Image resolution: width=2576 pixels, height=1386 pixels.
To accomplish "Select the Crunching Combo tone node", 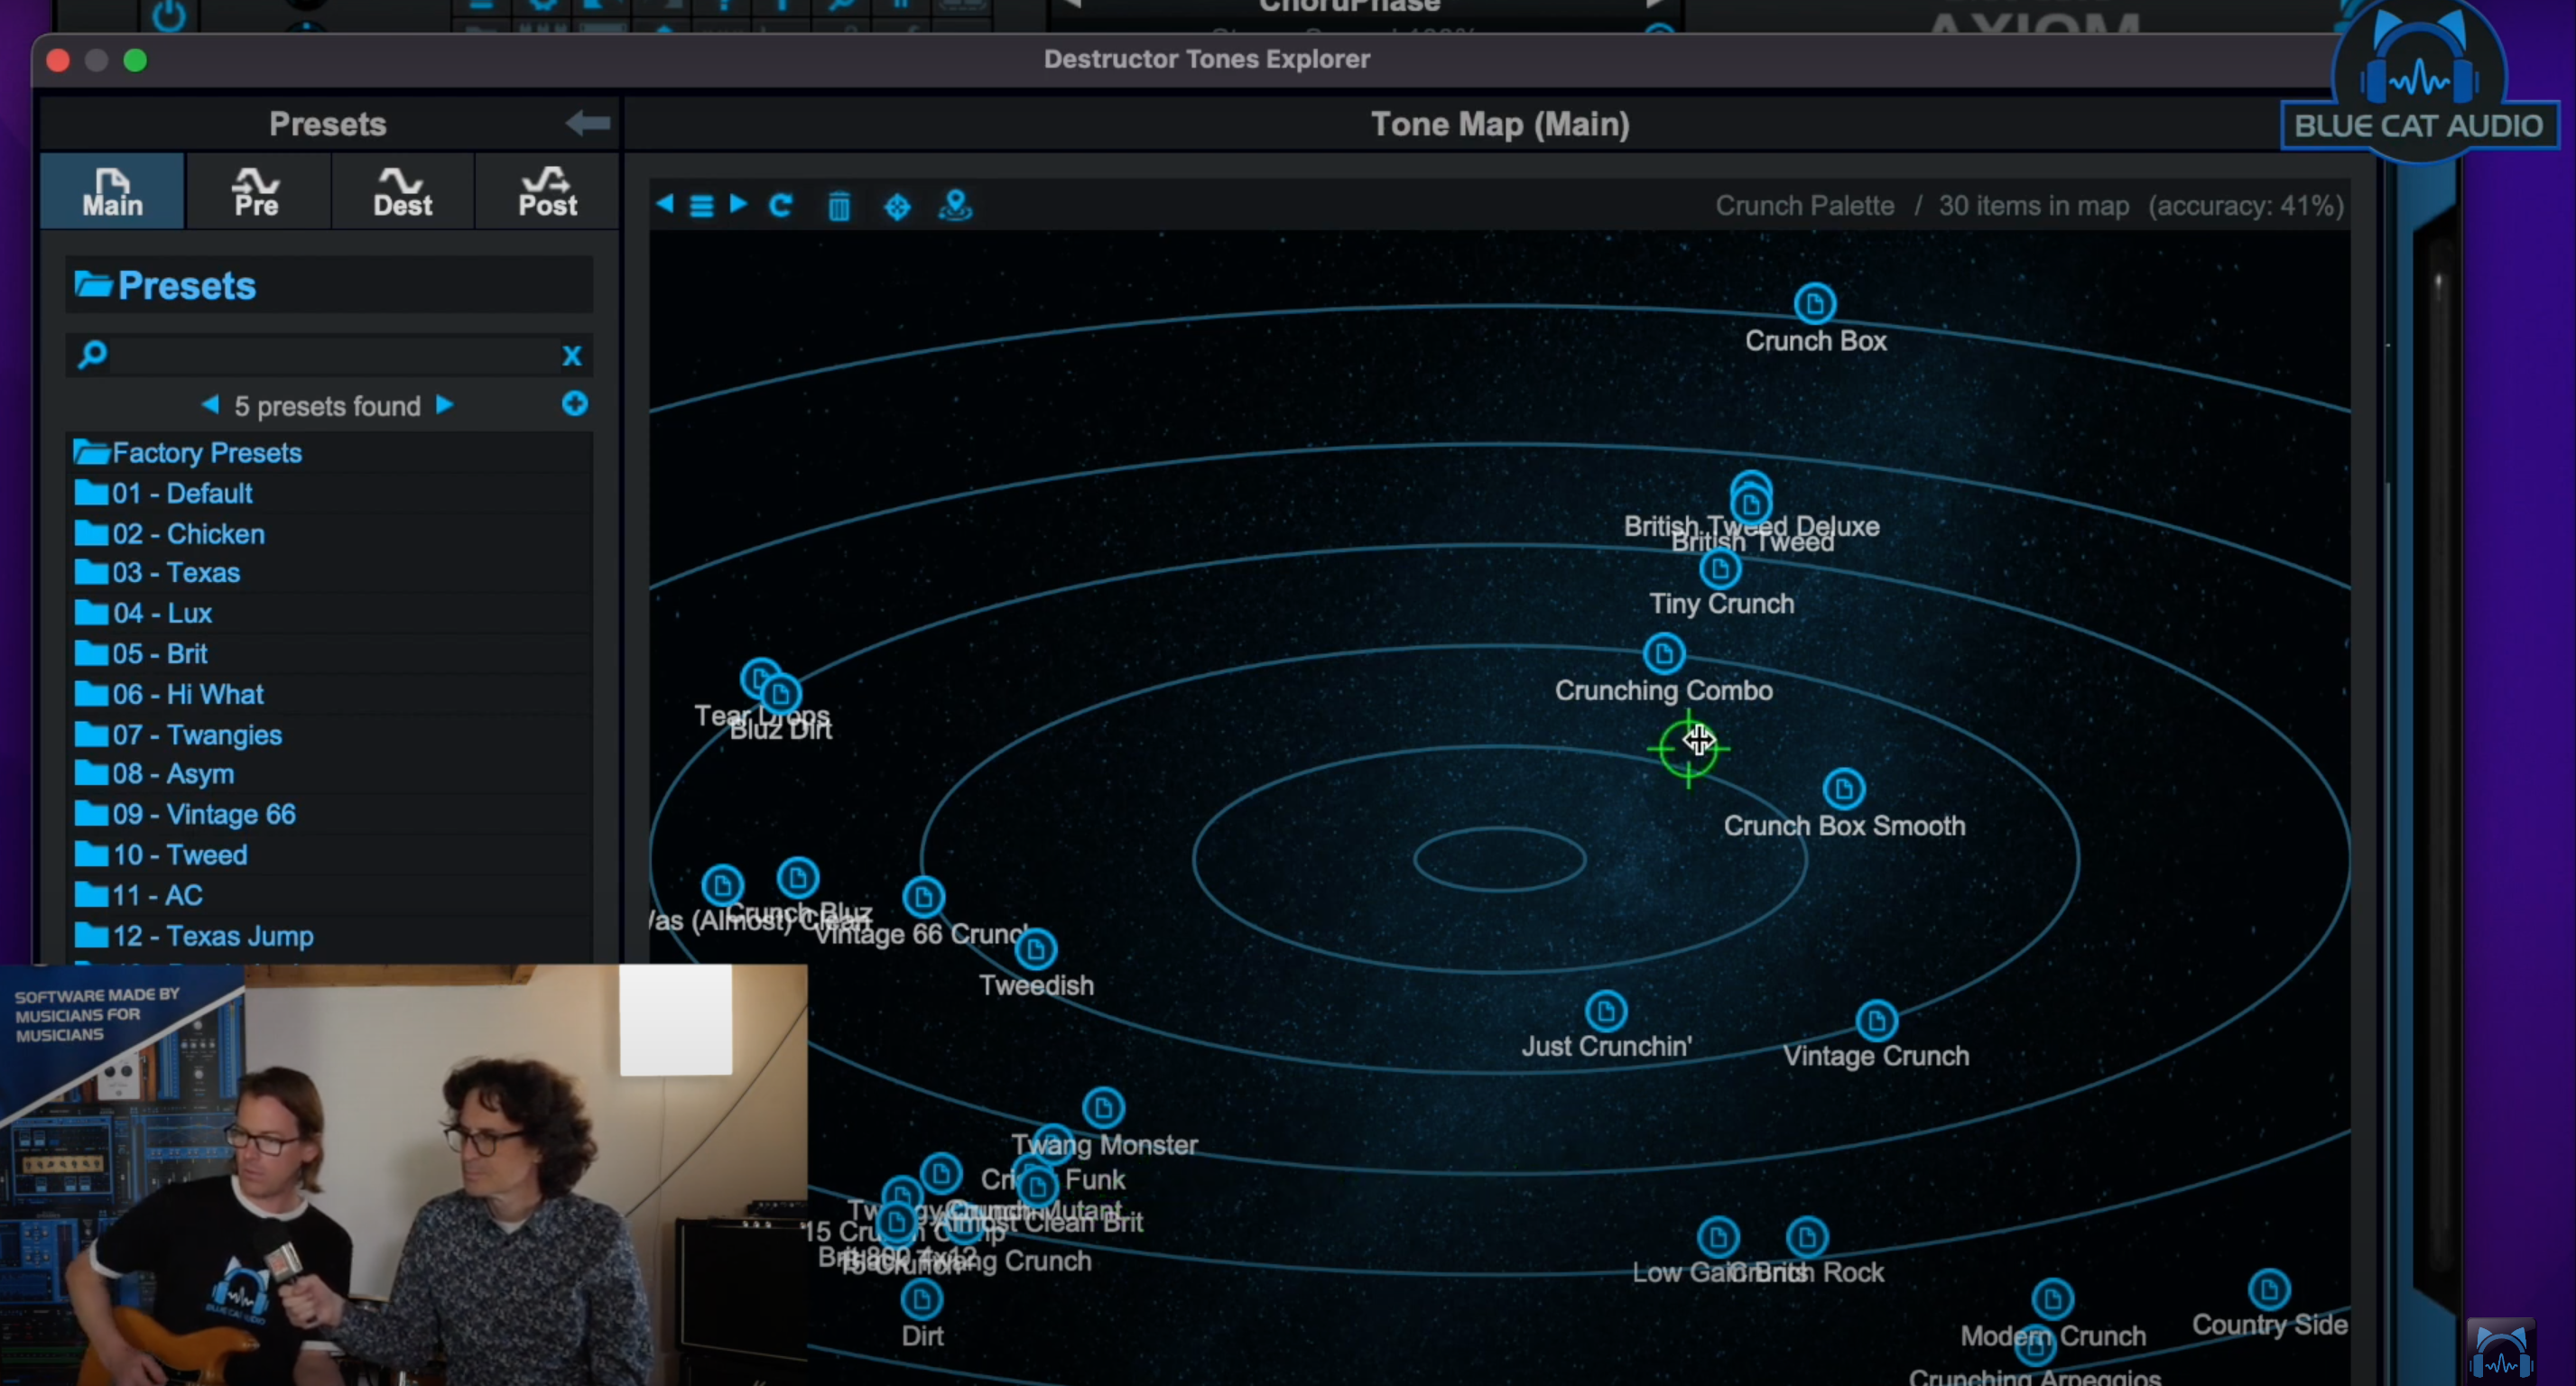I will point(1664,654).
